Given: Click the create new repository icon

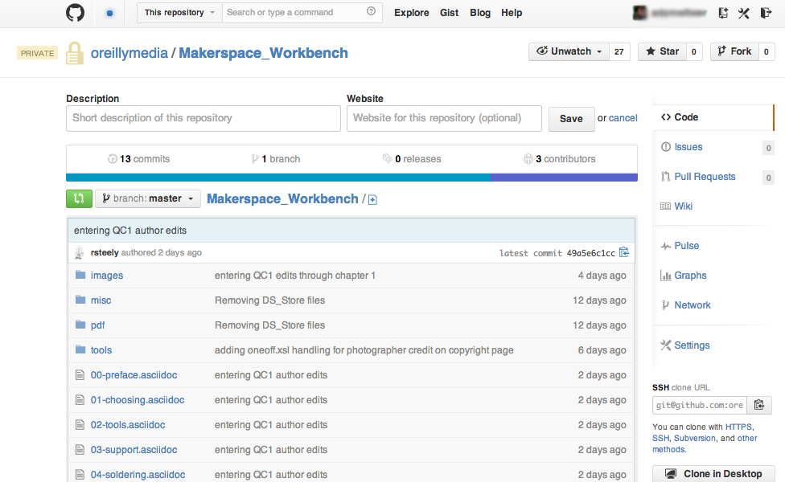Looking at the screenshot, I should pyautogui.click(x=723, y=13).
